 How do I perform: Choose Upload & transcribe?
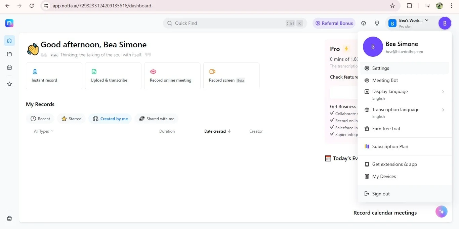pos(113,76)
